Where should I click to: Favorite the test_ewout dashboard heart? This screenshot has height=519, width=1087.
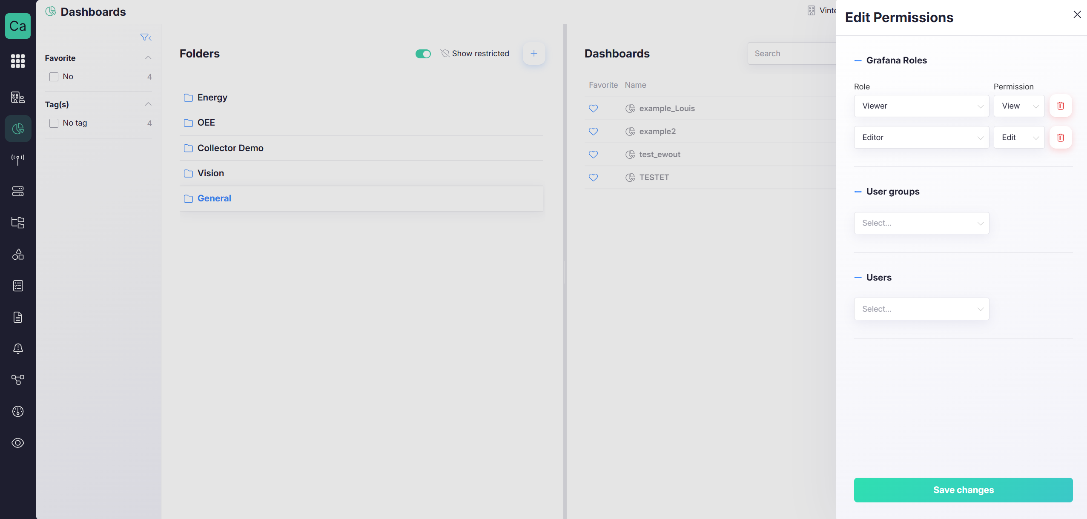[x=593, y=155]
